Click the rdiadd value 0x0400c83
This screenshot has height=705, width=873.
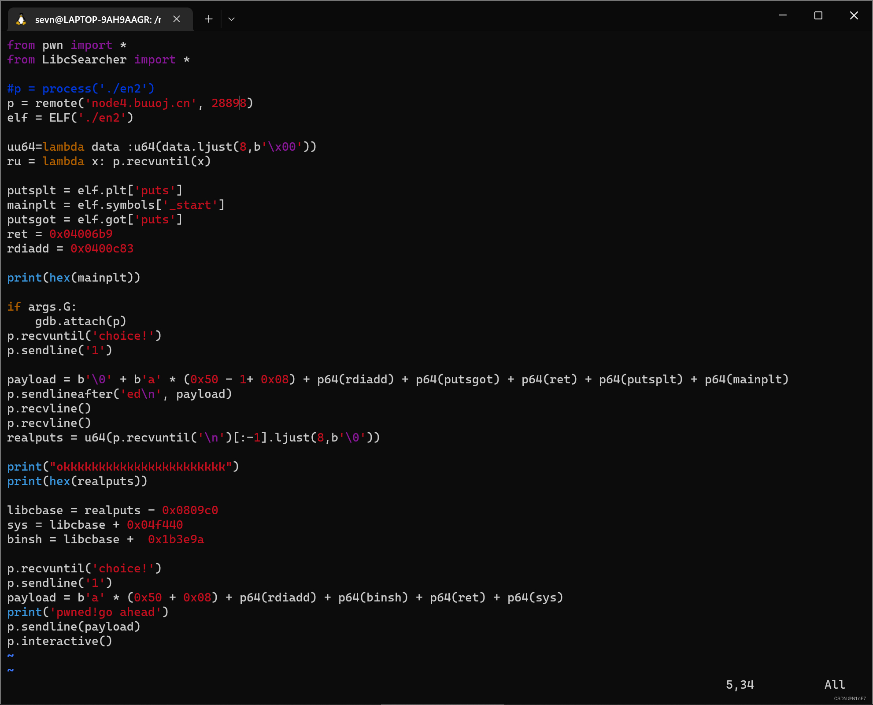click(102, 249)
